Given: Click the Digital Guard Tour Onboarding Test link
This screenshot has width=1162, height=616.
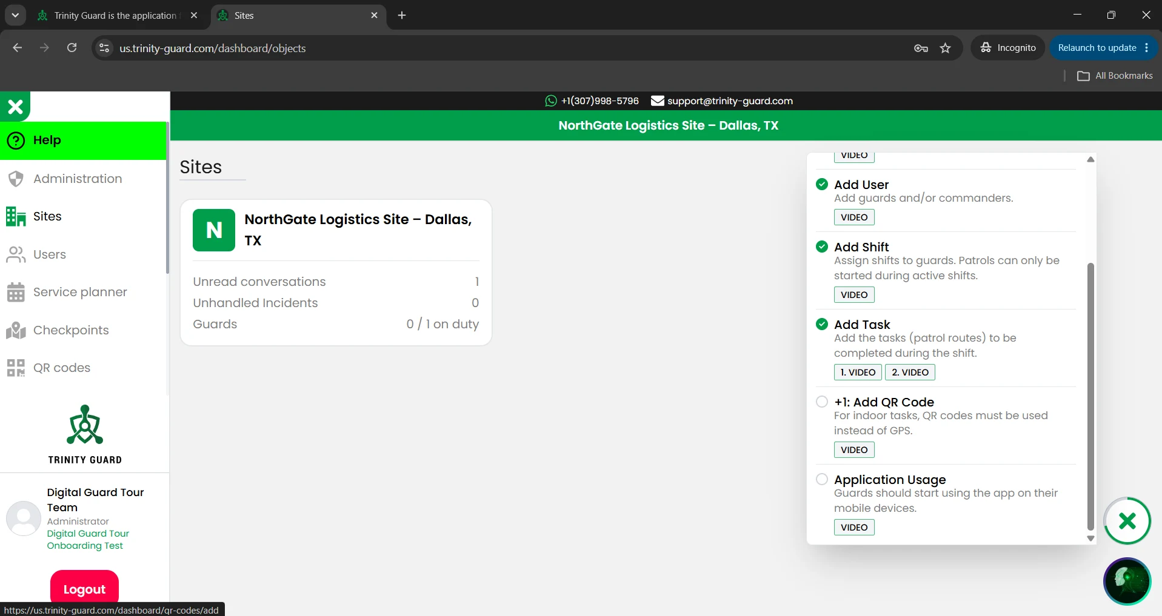Looking at the screenshot, I should [88, 540].
